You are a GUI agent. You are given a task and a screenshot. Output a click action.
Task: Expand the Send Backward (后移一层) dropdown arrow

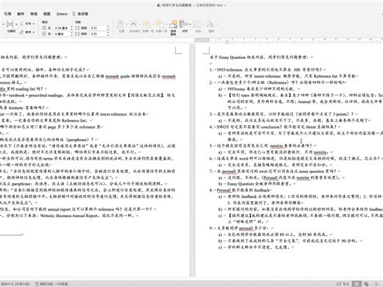click(166, 24)
